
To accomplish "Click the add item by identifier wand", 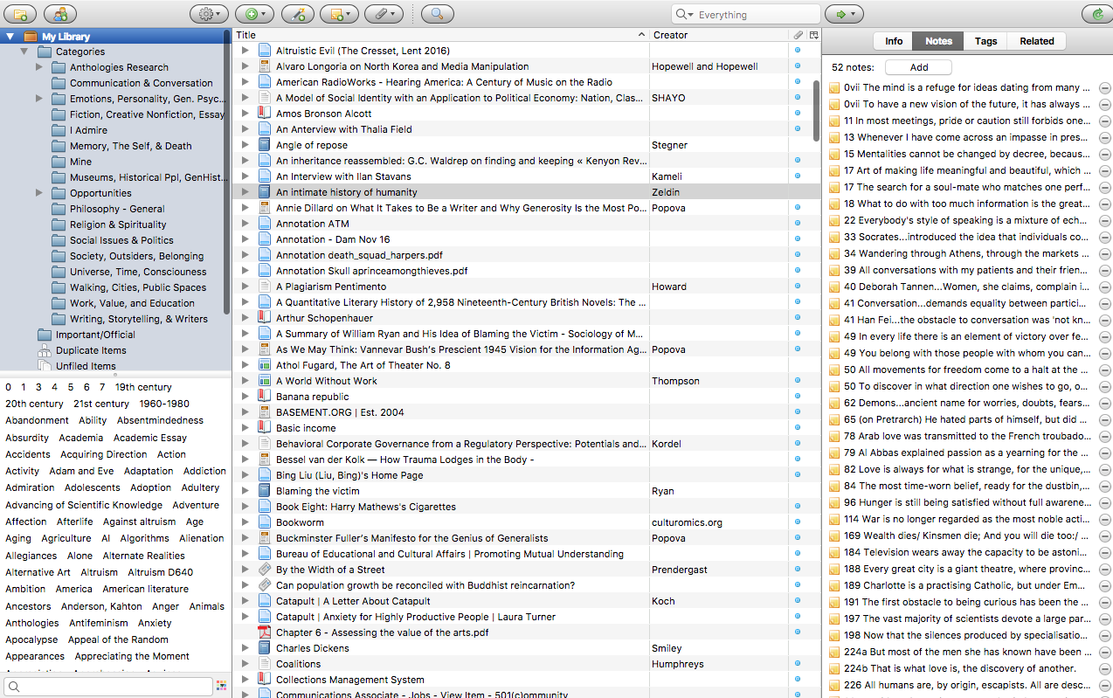I will 298,14.
